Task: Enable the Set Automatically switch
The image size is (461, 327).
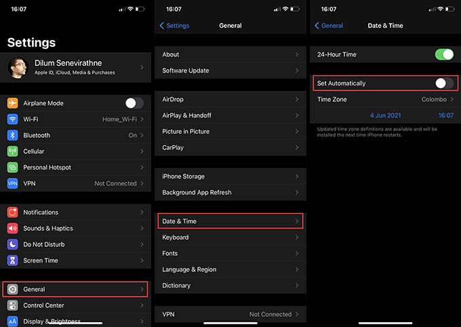Action: [445, 83]
